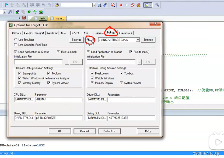Click the grayed multi-project manage icon
This screenshot has width=224, height=158.
(23, 12)
